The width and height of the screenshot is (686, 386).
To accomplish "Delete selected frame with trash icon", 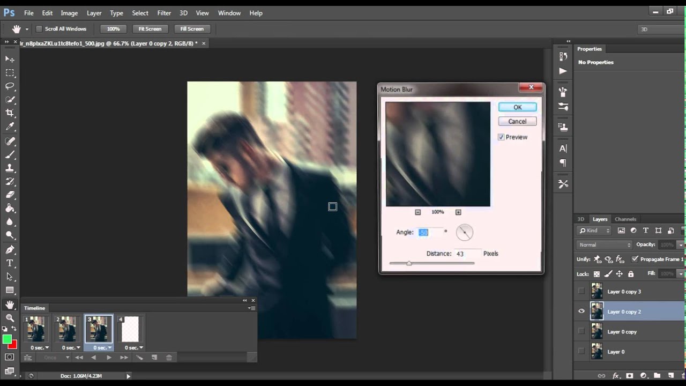I will (x=169, y=358).
